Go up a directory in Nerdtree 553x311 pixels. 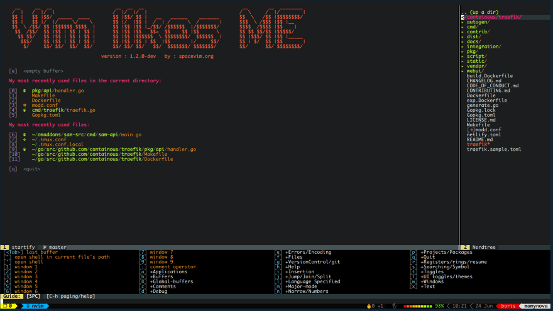[x=479, y=12]
